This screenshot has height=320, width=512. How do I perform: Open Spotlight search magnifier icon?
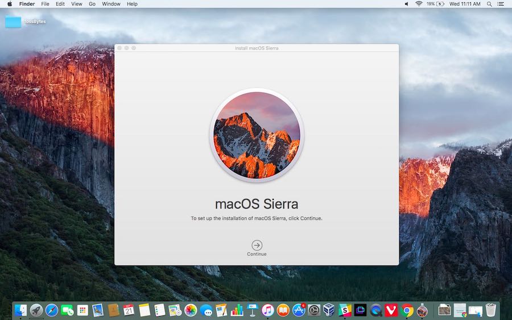pos(489,4)
